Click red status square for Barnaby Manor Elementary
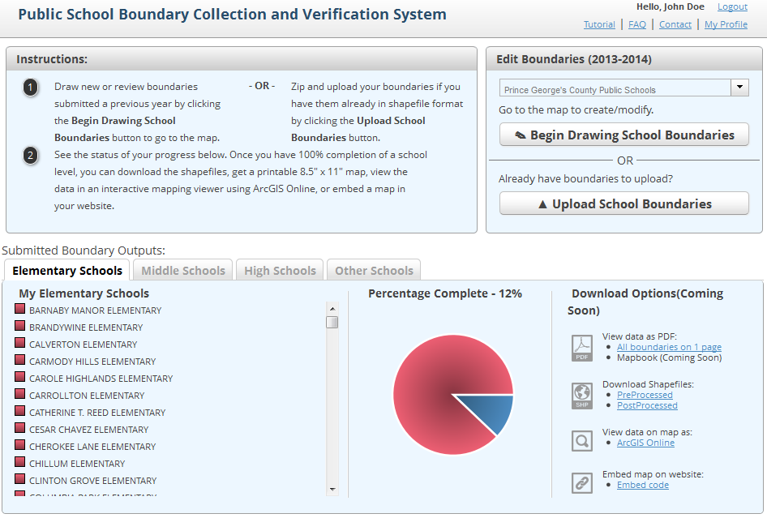The image size is (767, 518). coord(19,309)
